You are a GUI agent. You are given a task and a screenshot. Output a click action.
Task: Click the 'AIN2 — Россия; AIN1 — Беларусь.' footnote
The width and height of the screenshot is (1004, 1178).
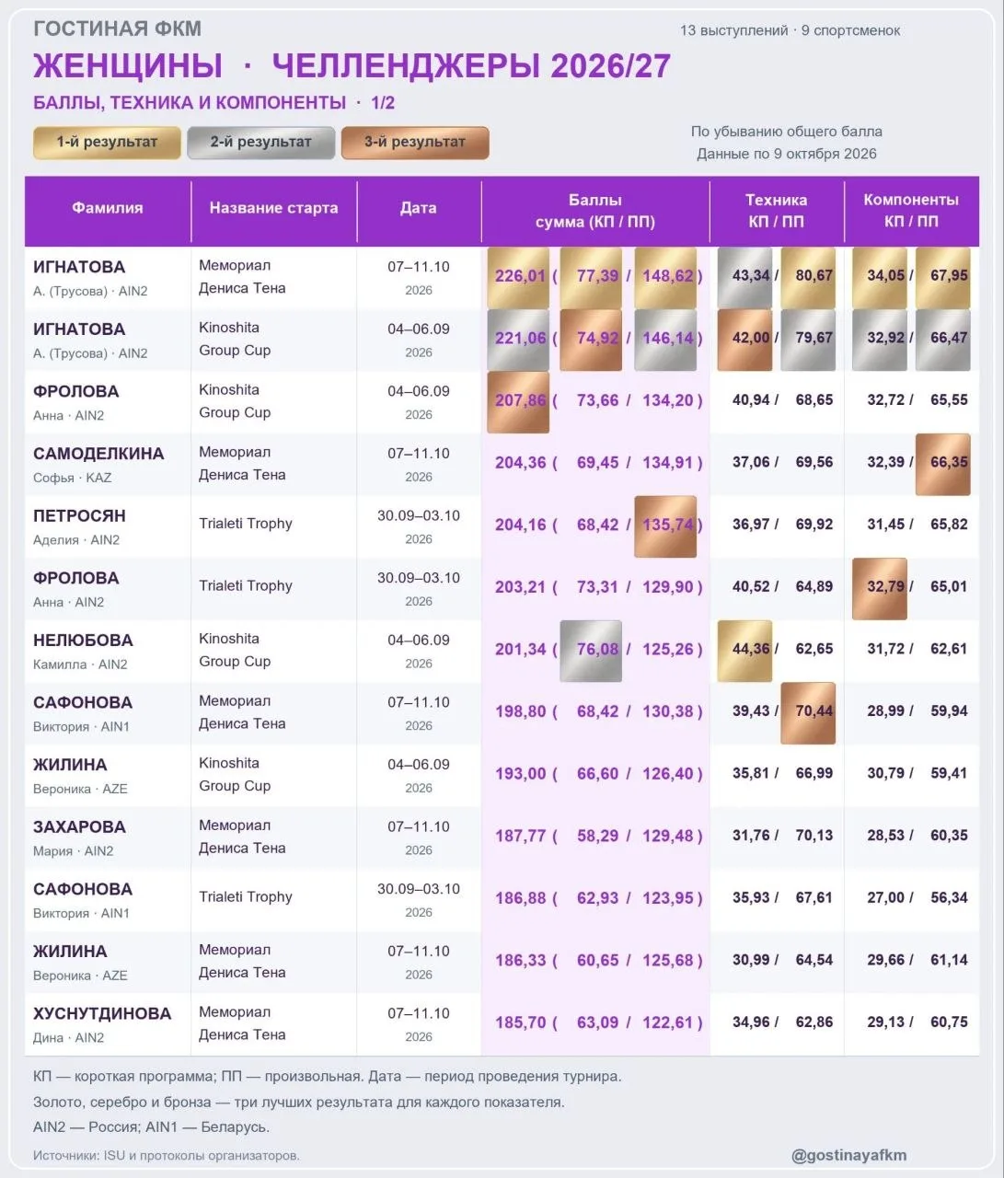[152, 1127]
